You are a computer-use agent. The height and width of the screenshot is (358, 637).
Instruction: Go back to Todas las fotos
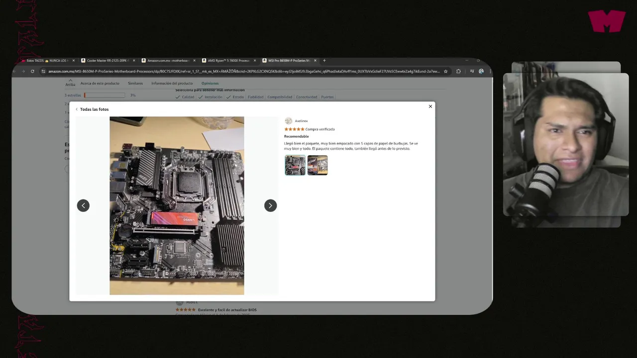pos(92,109)
